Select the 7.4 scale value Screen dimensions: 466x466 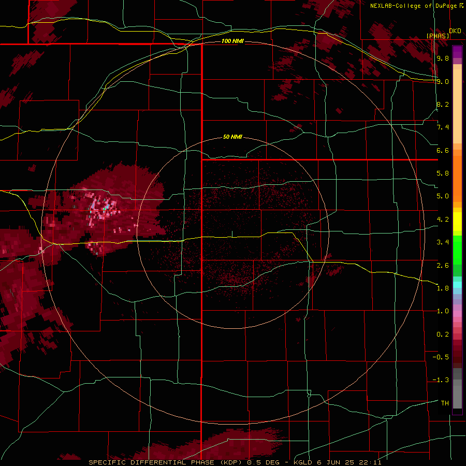[x=443, y=127]
